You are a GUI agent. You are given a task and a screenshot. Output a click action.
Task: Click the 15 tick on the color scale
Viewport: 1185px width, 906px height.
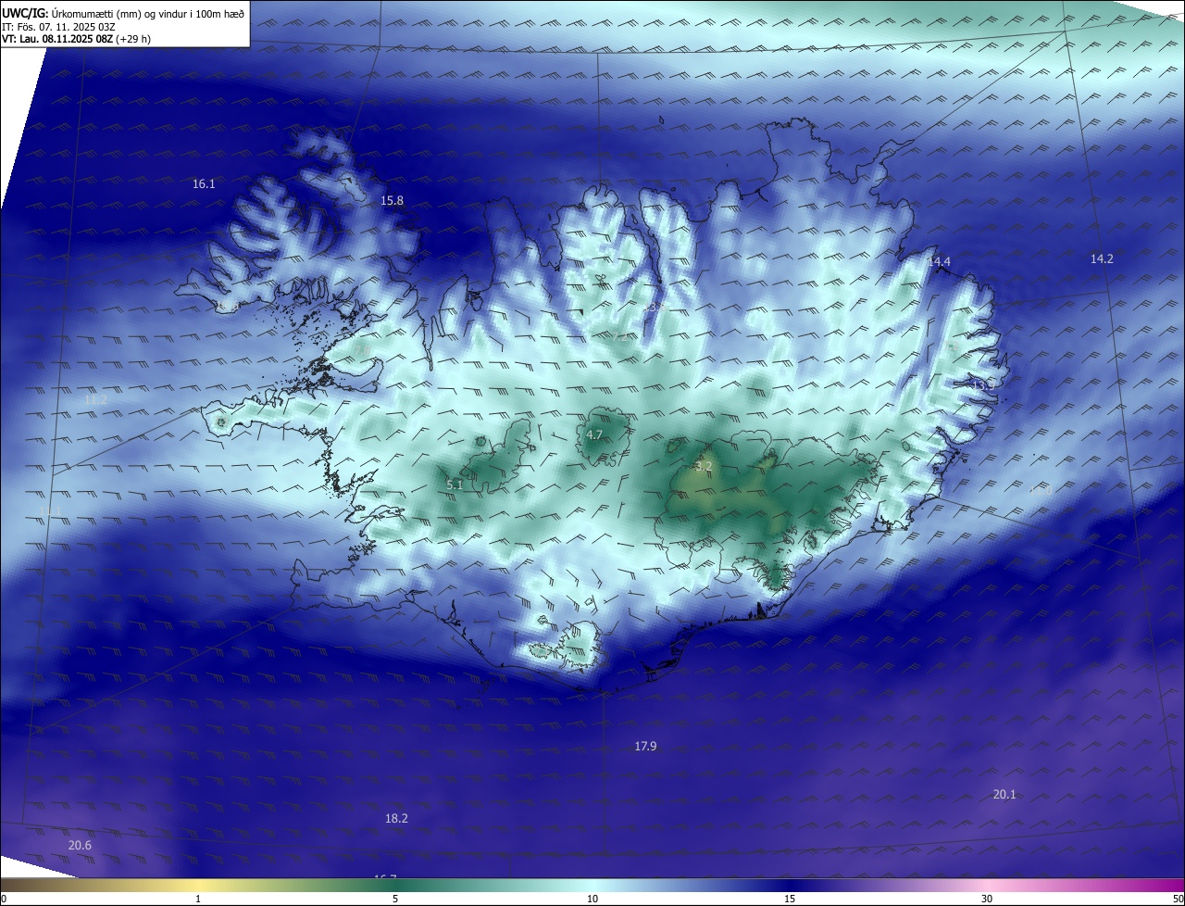pos(790,899)
